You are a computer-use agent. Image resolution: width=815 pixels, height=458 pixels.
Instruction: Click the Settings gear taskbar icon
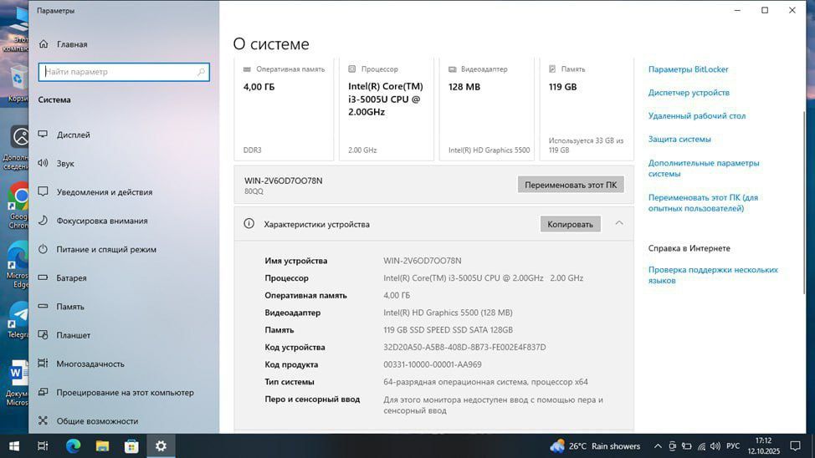click(161, 446)
